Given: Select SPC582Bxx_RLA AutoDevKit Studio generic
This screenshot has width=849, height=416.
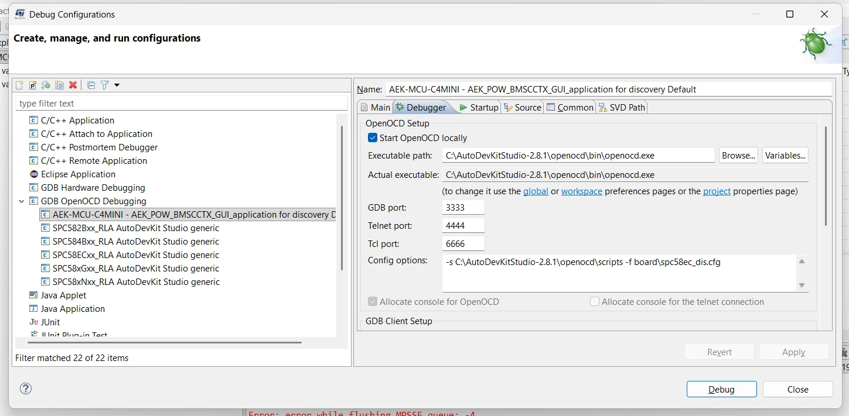Looking at the screenshot, I should (136, 228).
